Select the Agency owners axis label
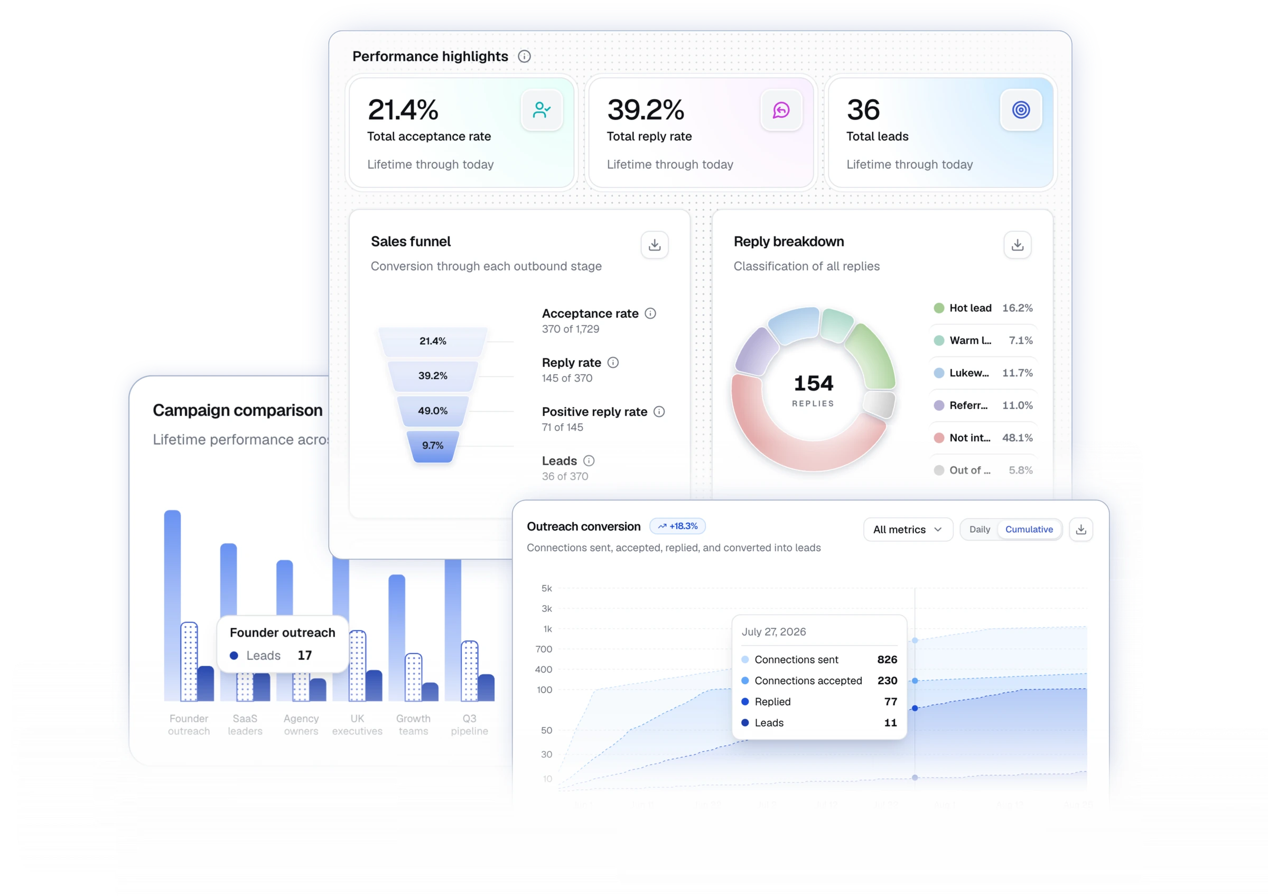The height and width of the screenshot is (896, 1268). point(301,725)
